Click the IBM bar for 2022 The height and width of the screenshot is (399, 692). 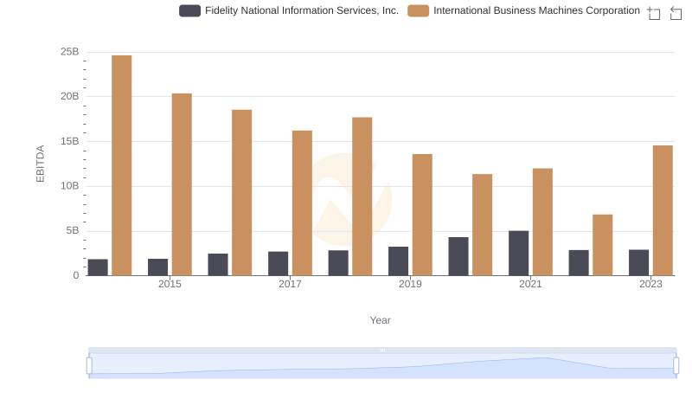tap(602, 245)
